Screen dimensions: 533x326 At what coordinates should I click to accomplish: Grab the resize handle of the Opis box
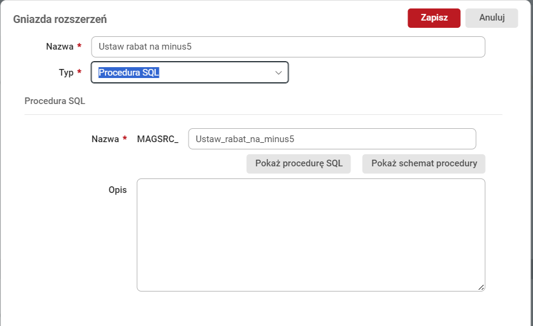pos(481,288)
